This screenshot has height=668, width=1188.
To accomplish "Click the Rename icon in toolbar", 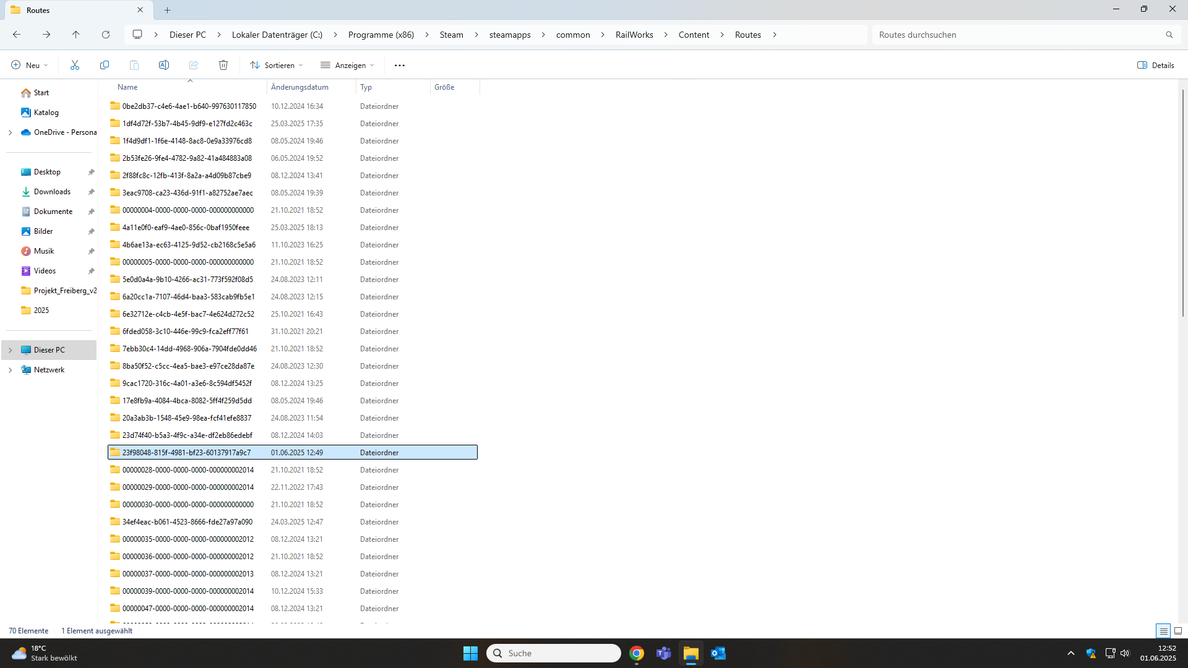I will (164, 65).
